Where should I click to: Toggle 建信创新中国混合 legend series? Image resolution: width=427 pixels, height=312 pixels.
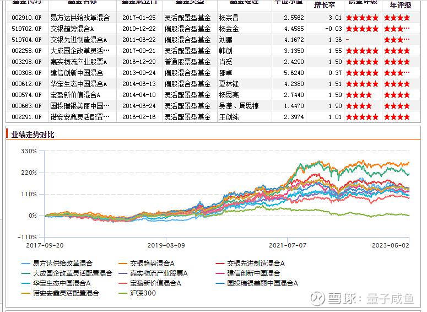coord(248,273)
